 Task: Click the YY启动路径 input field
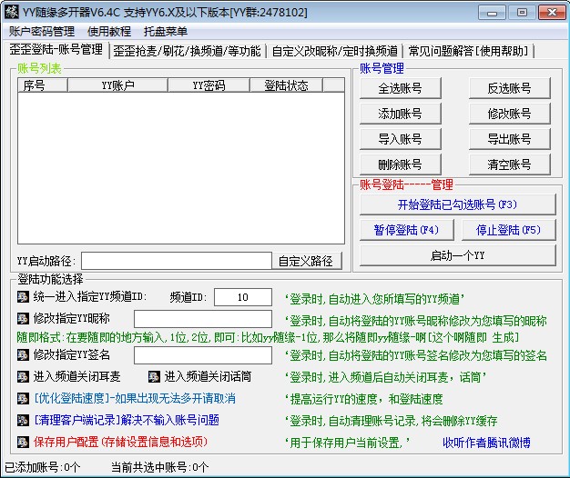[177, 261]
